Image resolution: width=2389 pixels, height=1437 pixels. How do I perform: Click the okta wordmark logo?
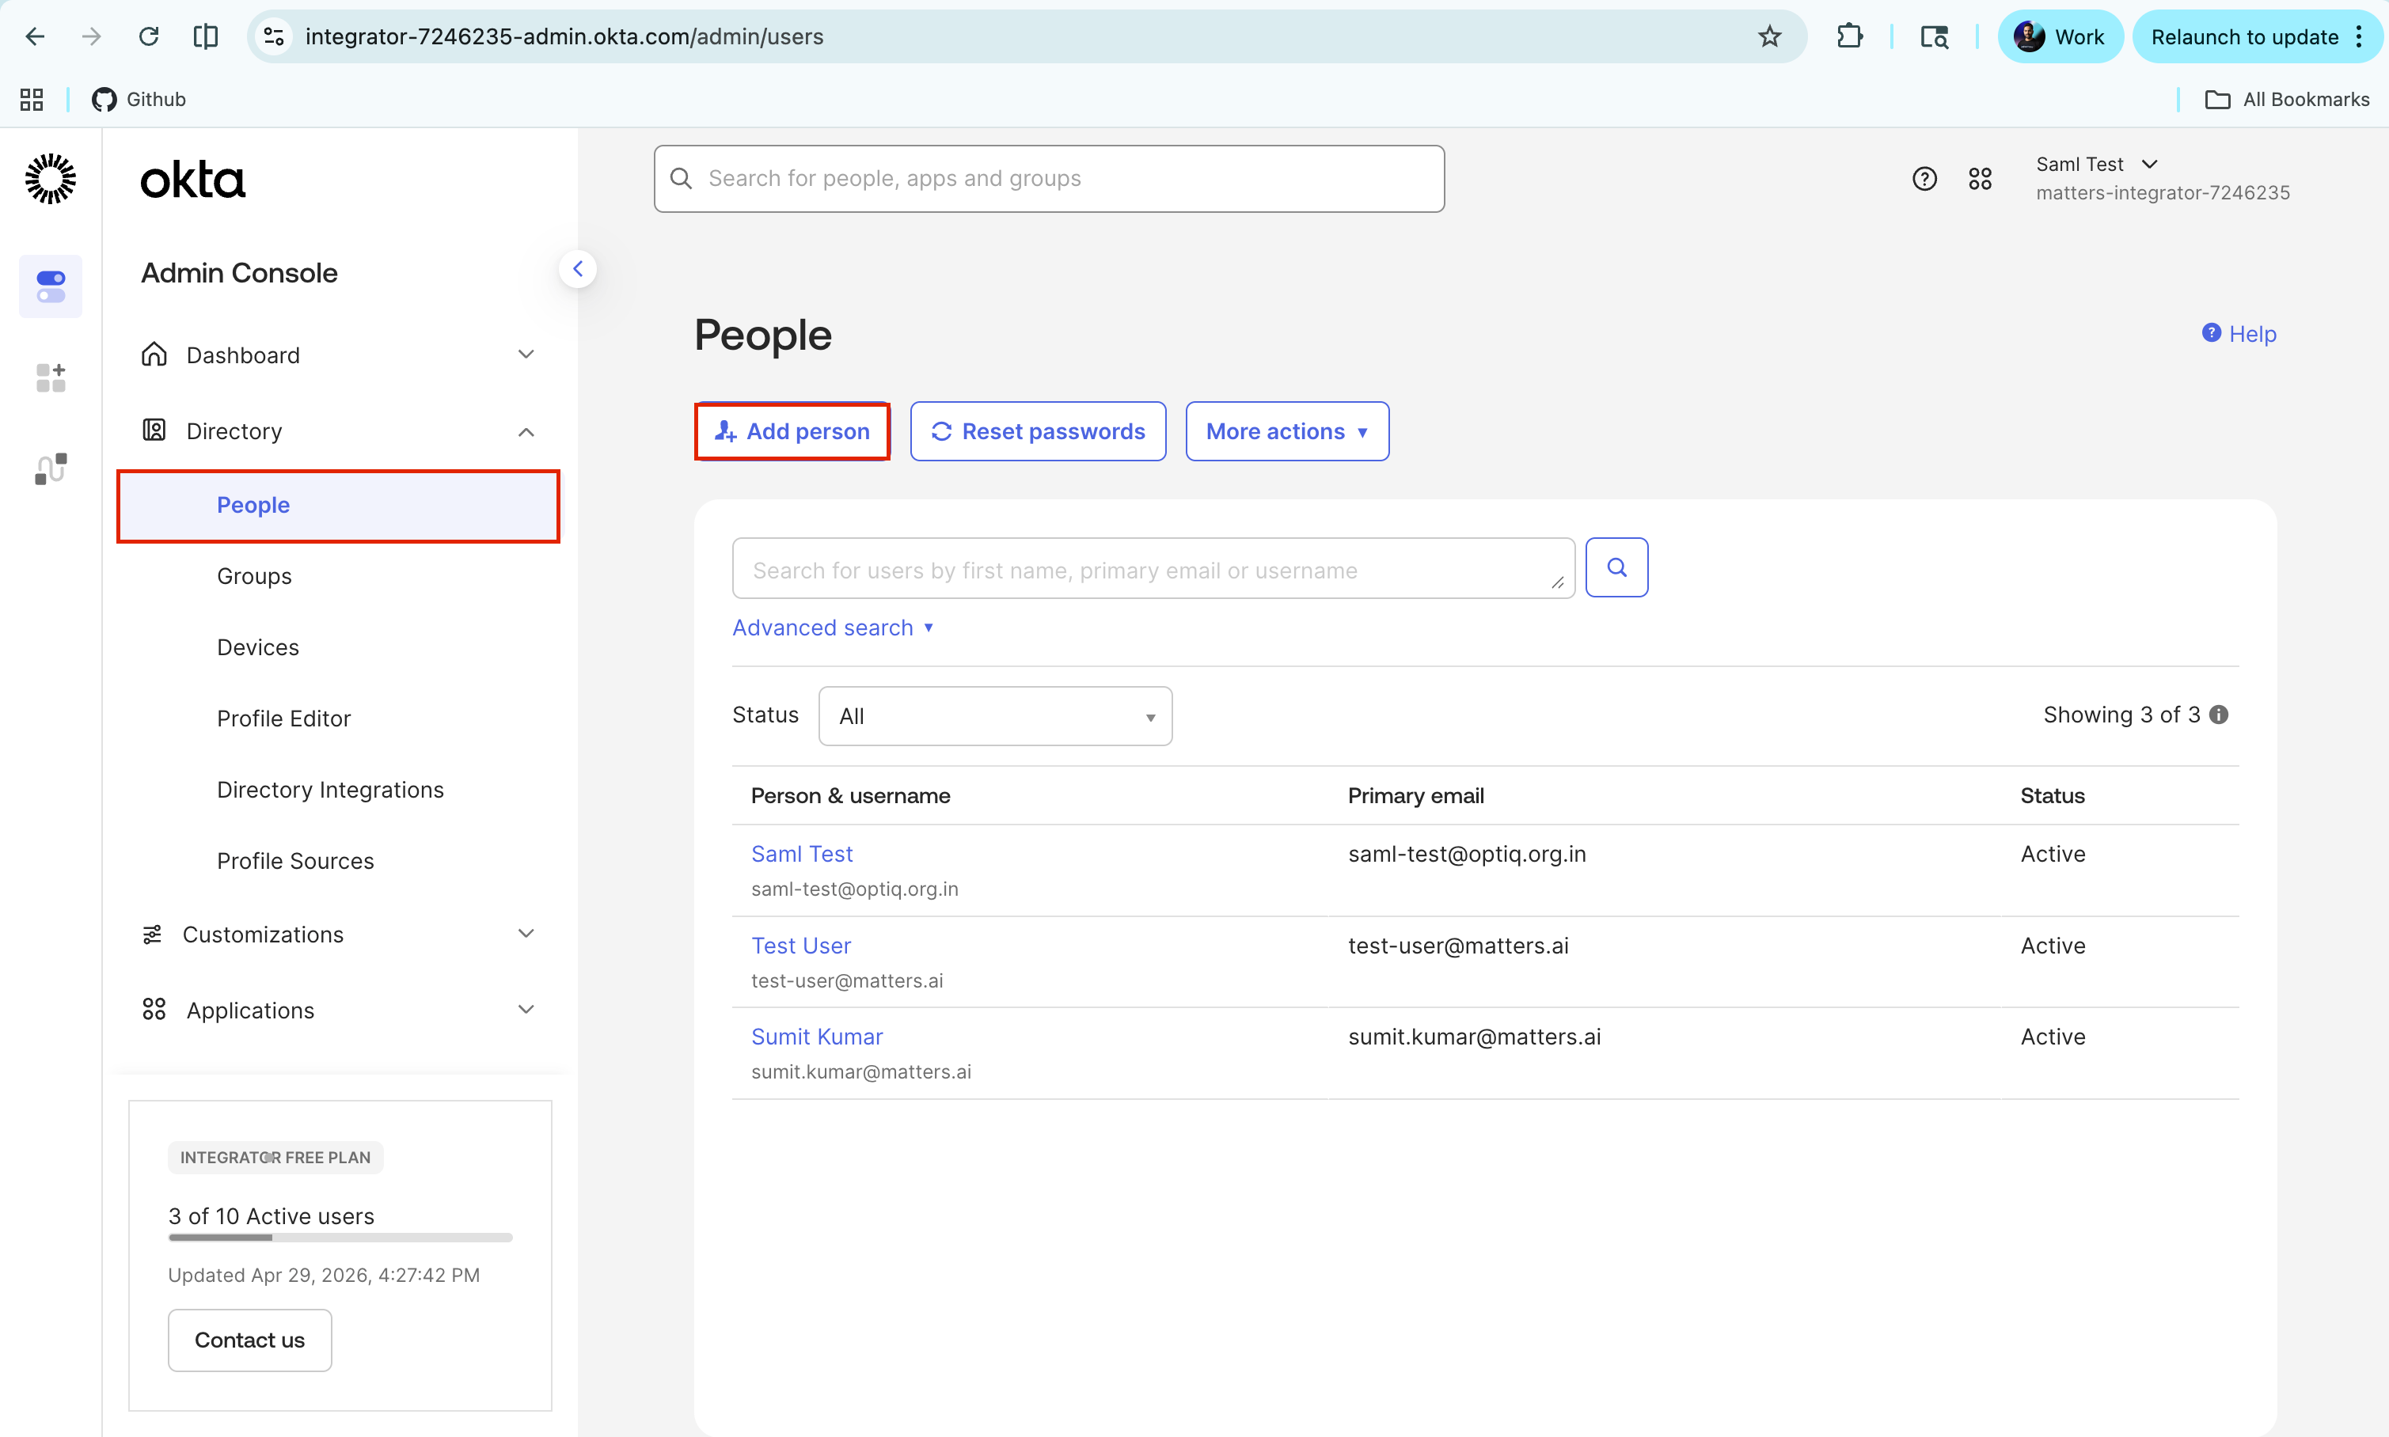point(192,180)
